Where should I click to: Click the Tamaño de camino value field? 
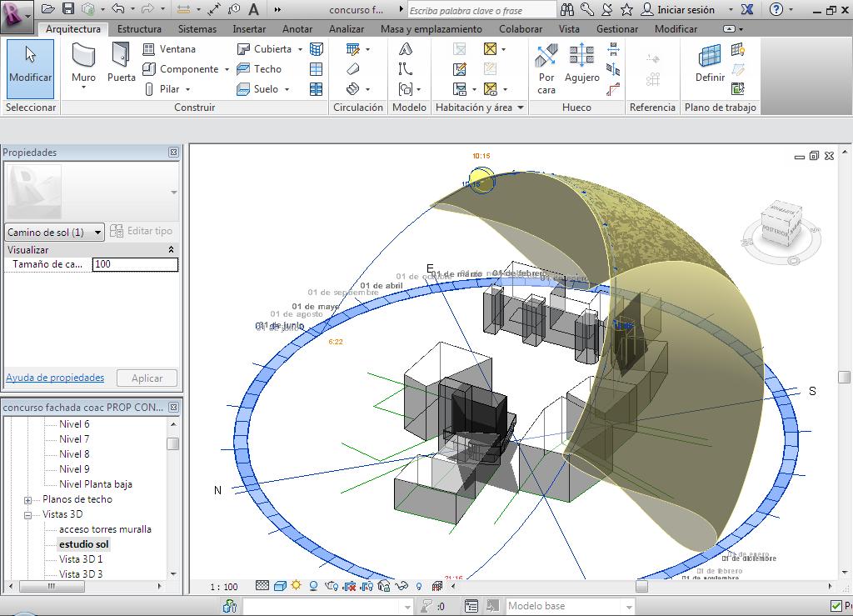click(x=135, y=264)
